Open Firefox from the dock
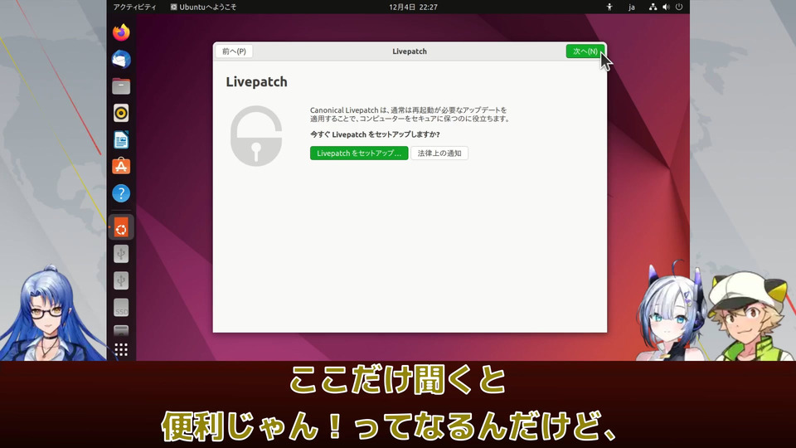796x448 pixels. point(121,32)
